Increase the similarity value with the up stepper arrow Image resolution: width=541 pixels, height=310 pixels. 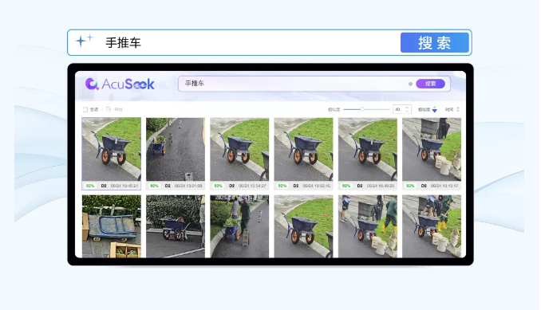coord(407,108)
